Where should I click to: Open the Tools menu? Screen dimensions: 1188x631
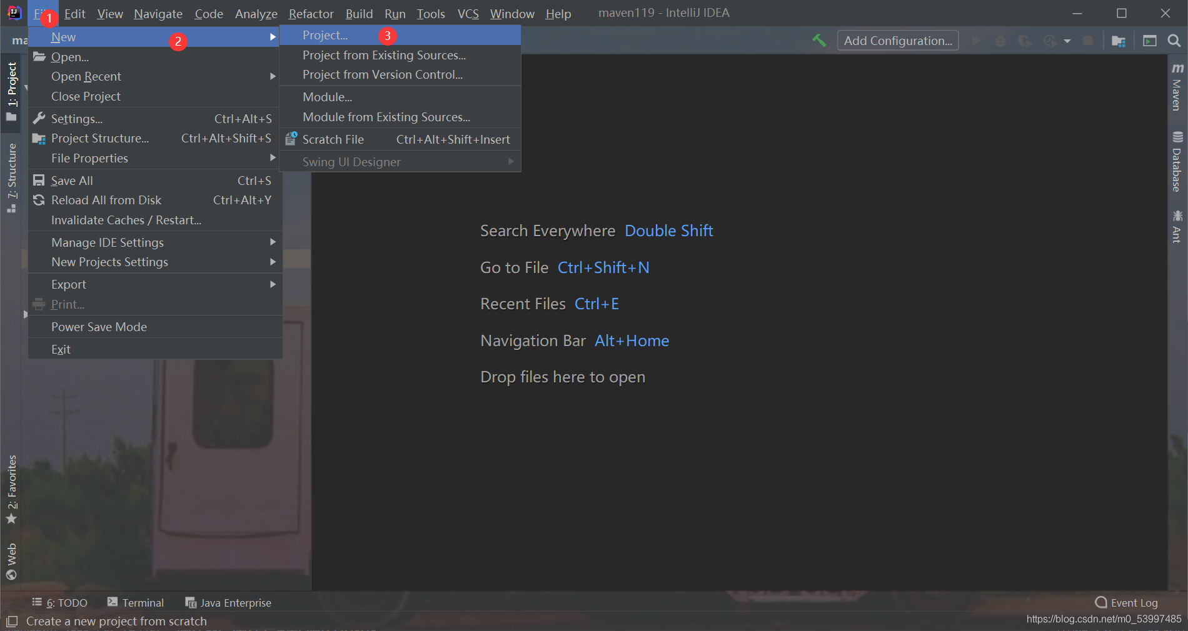(x=431, y=14)
